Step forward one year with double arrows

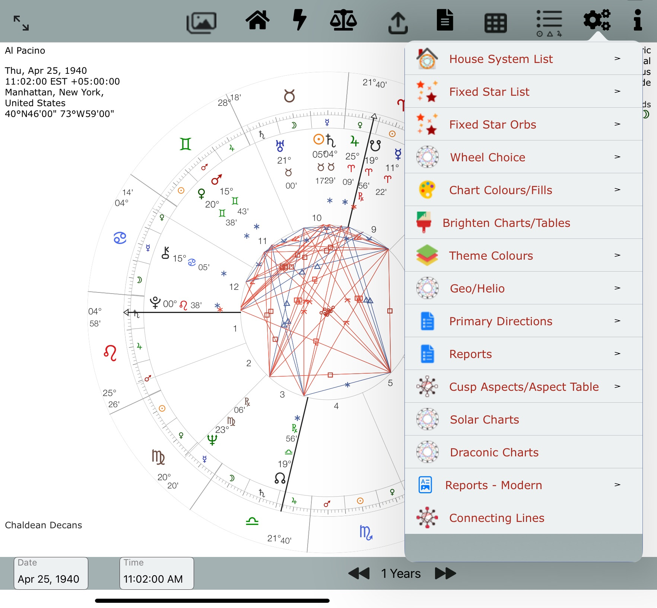click(x=445, y=573)
